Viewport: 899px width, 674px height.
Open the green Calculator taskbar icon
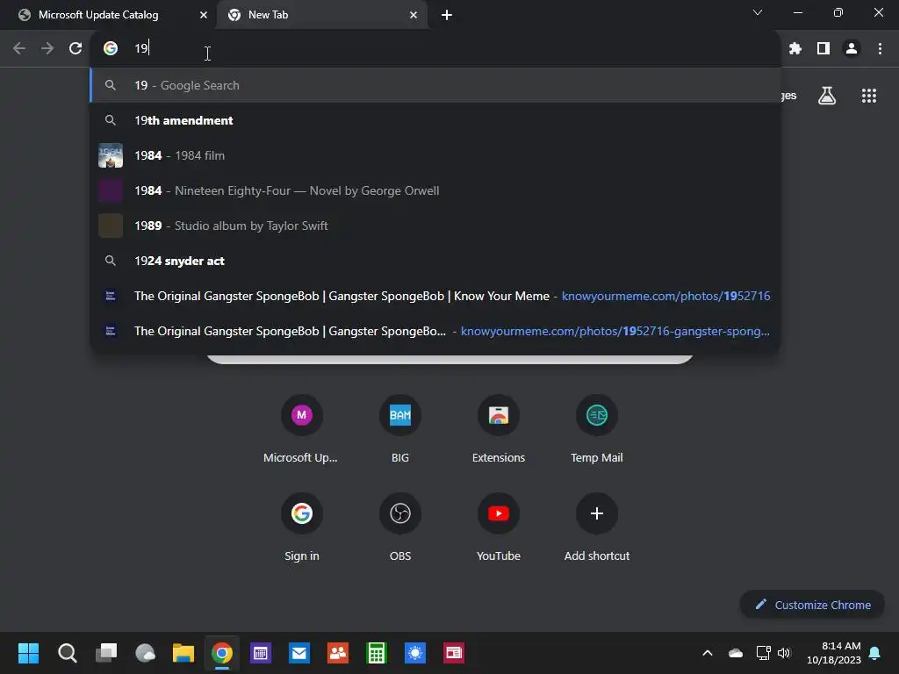coord(377,653)
